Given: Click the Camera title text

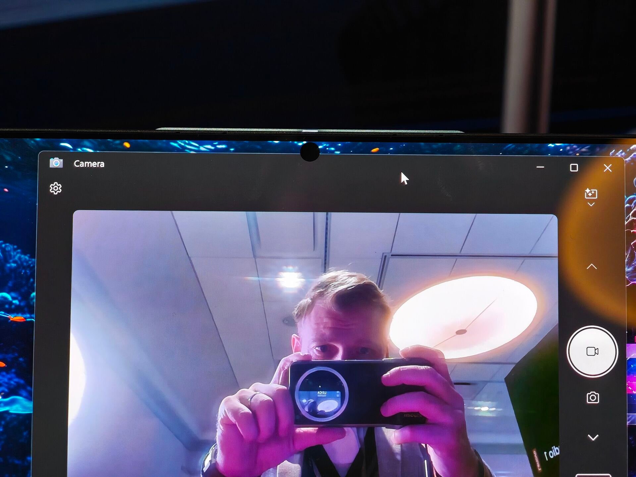Looking at the screenshot, I should click(x=89, y=164).
